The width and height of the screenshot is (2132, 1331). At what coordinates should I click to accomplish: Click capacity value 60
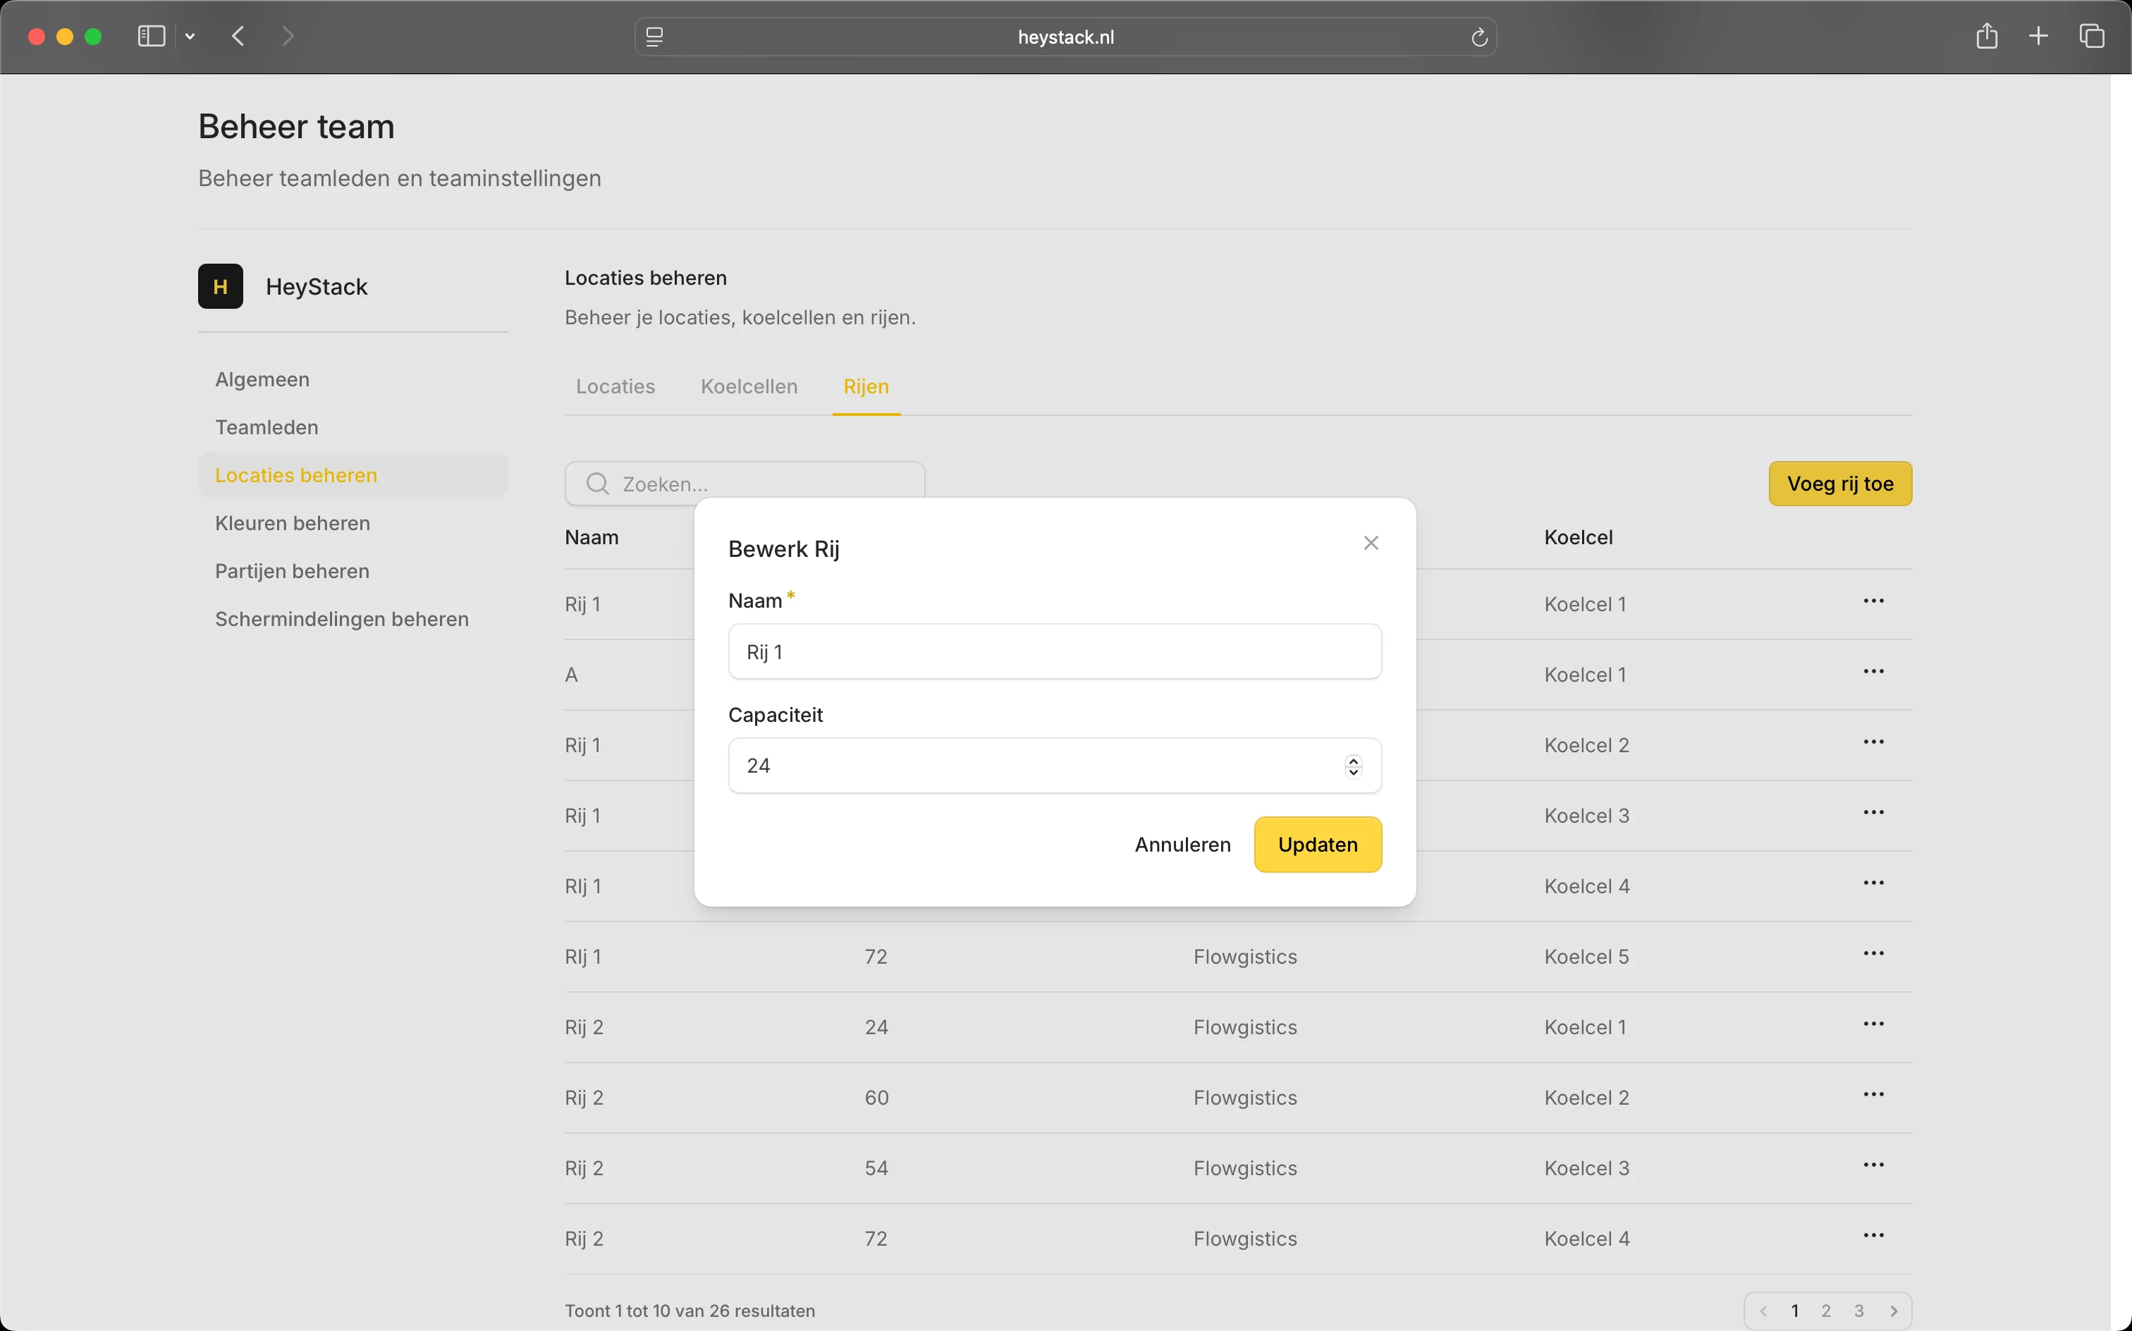tap(877, 1098)
